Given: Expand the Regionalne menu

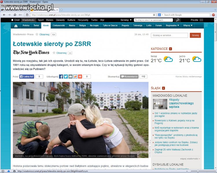Looking at the screenshot, I should [172, 26].
